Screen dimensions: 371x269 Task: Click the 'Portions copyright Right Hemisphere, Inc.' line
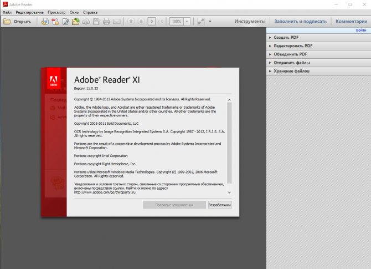coord(105,164)
